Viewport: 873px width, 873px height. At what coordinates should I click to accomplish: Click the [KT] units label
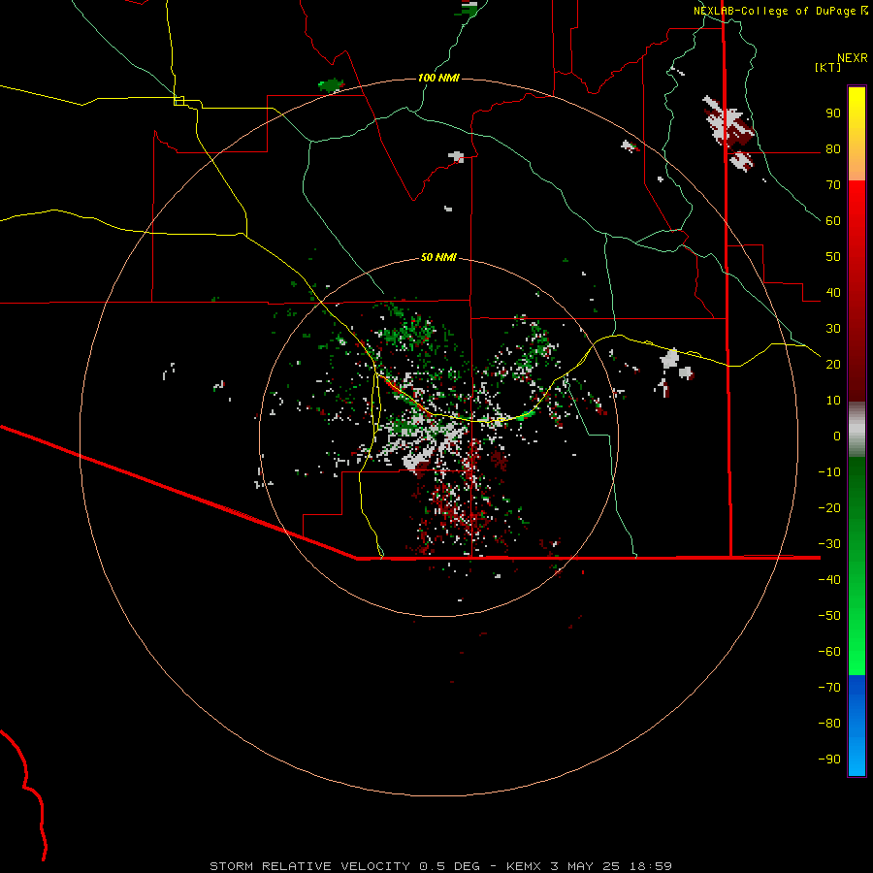828,67
